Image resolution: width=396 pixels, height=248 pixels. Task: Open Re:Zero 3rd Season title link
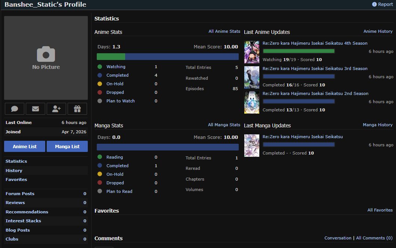[x=315, y=69]
